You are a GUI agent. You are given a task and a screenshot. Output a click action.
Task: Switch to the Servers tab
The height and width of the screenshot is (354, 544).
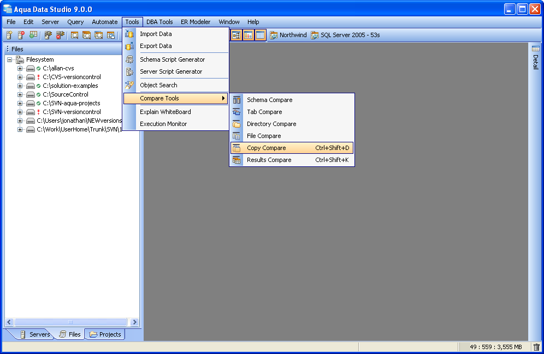tap(35, 334)
